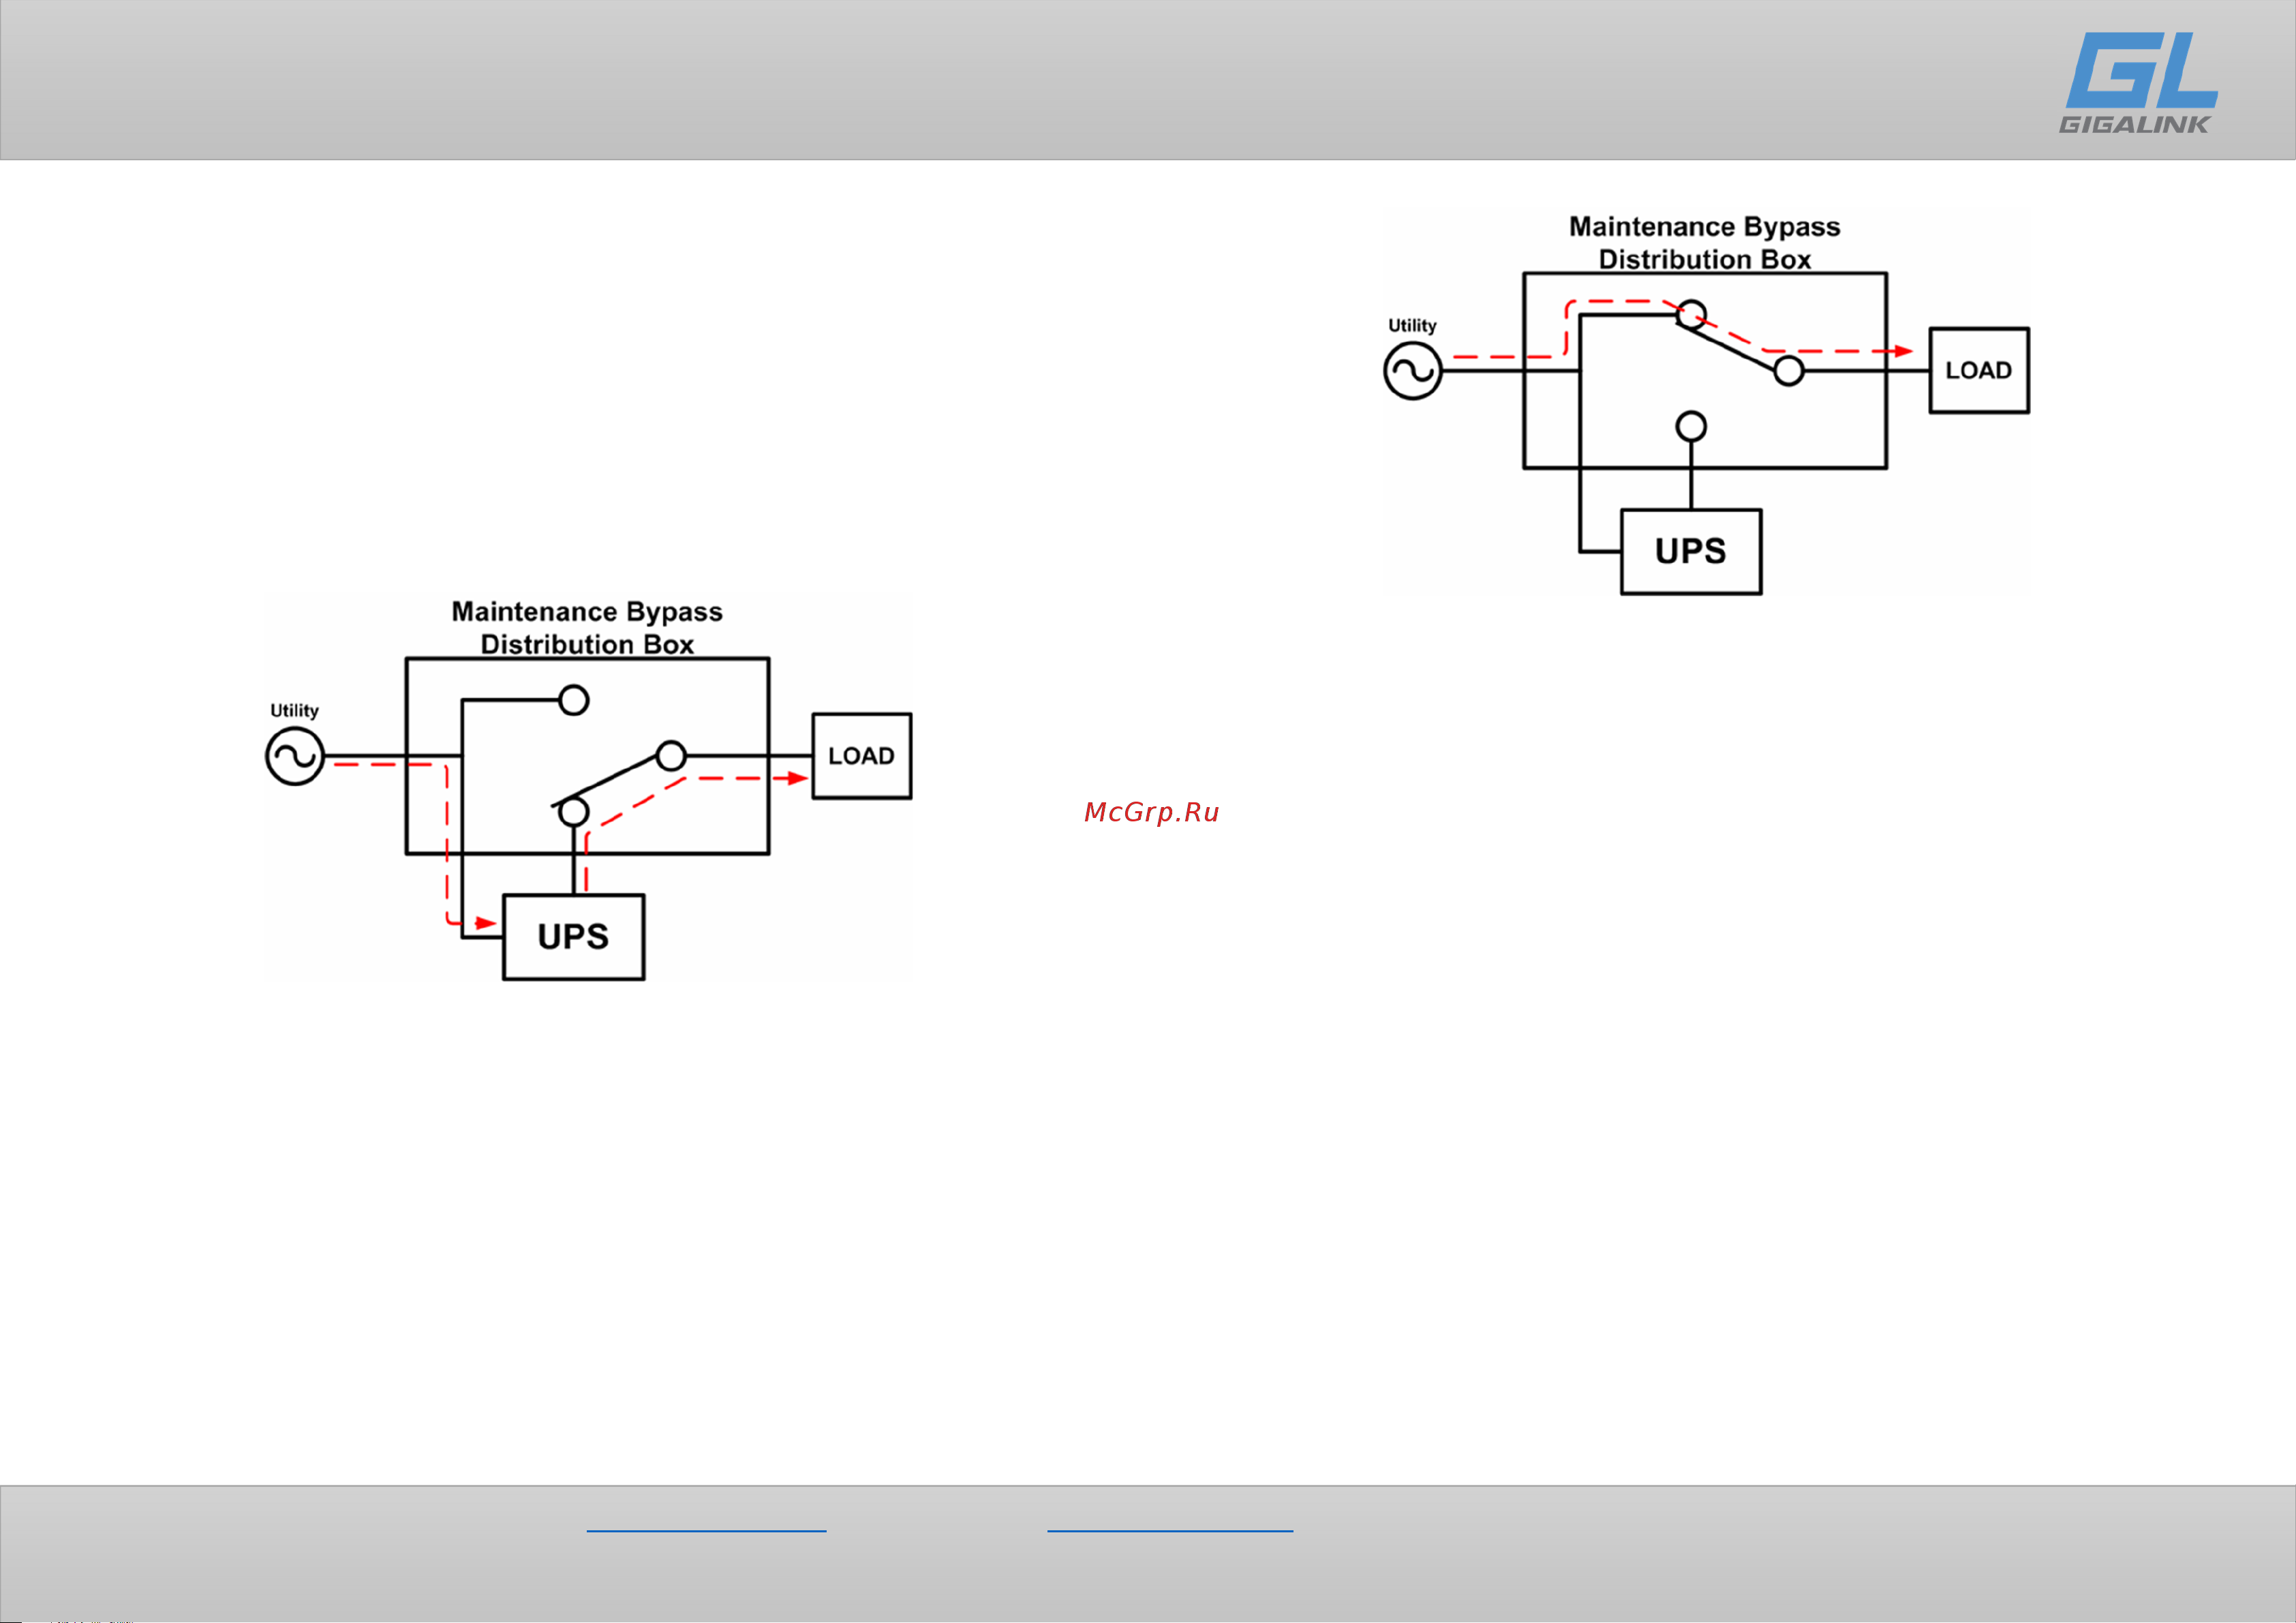Click the UPS box in the left diagram
Screen dimensions: 2296x1623
(x=573, y=937)
